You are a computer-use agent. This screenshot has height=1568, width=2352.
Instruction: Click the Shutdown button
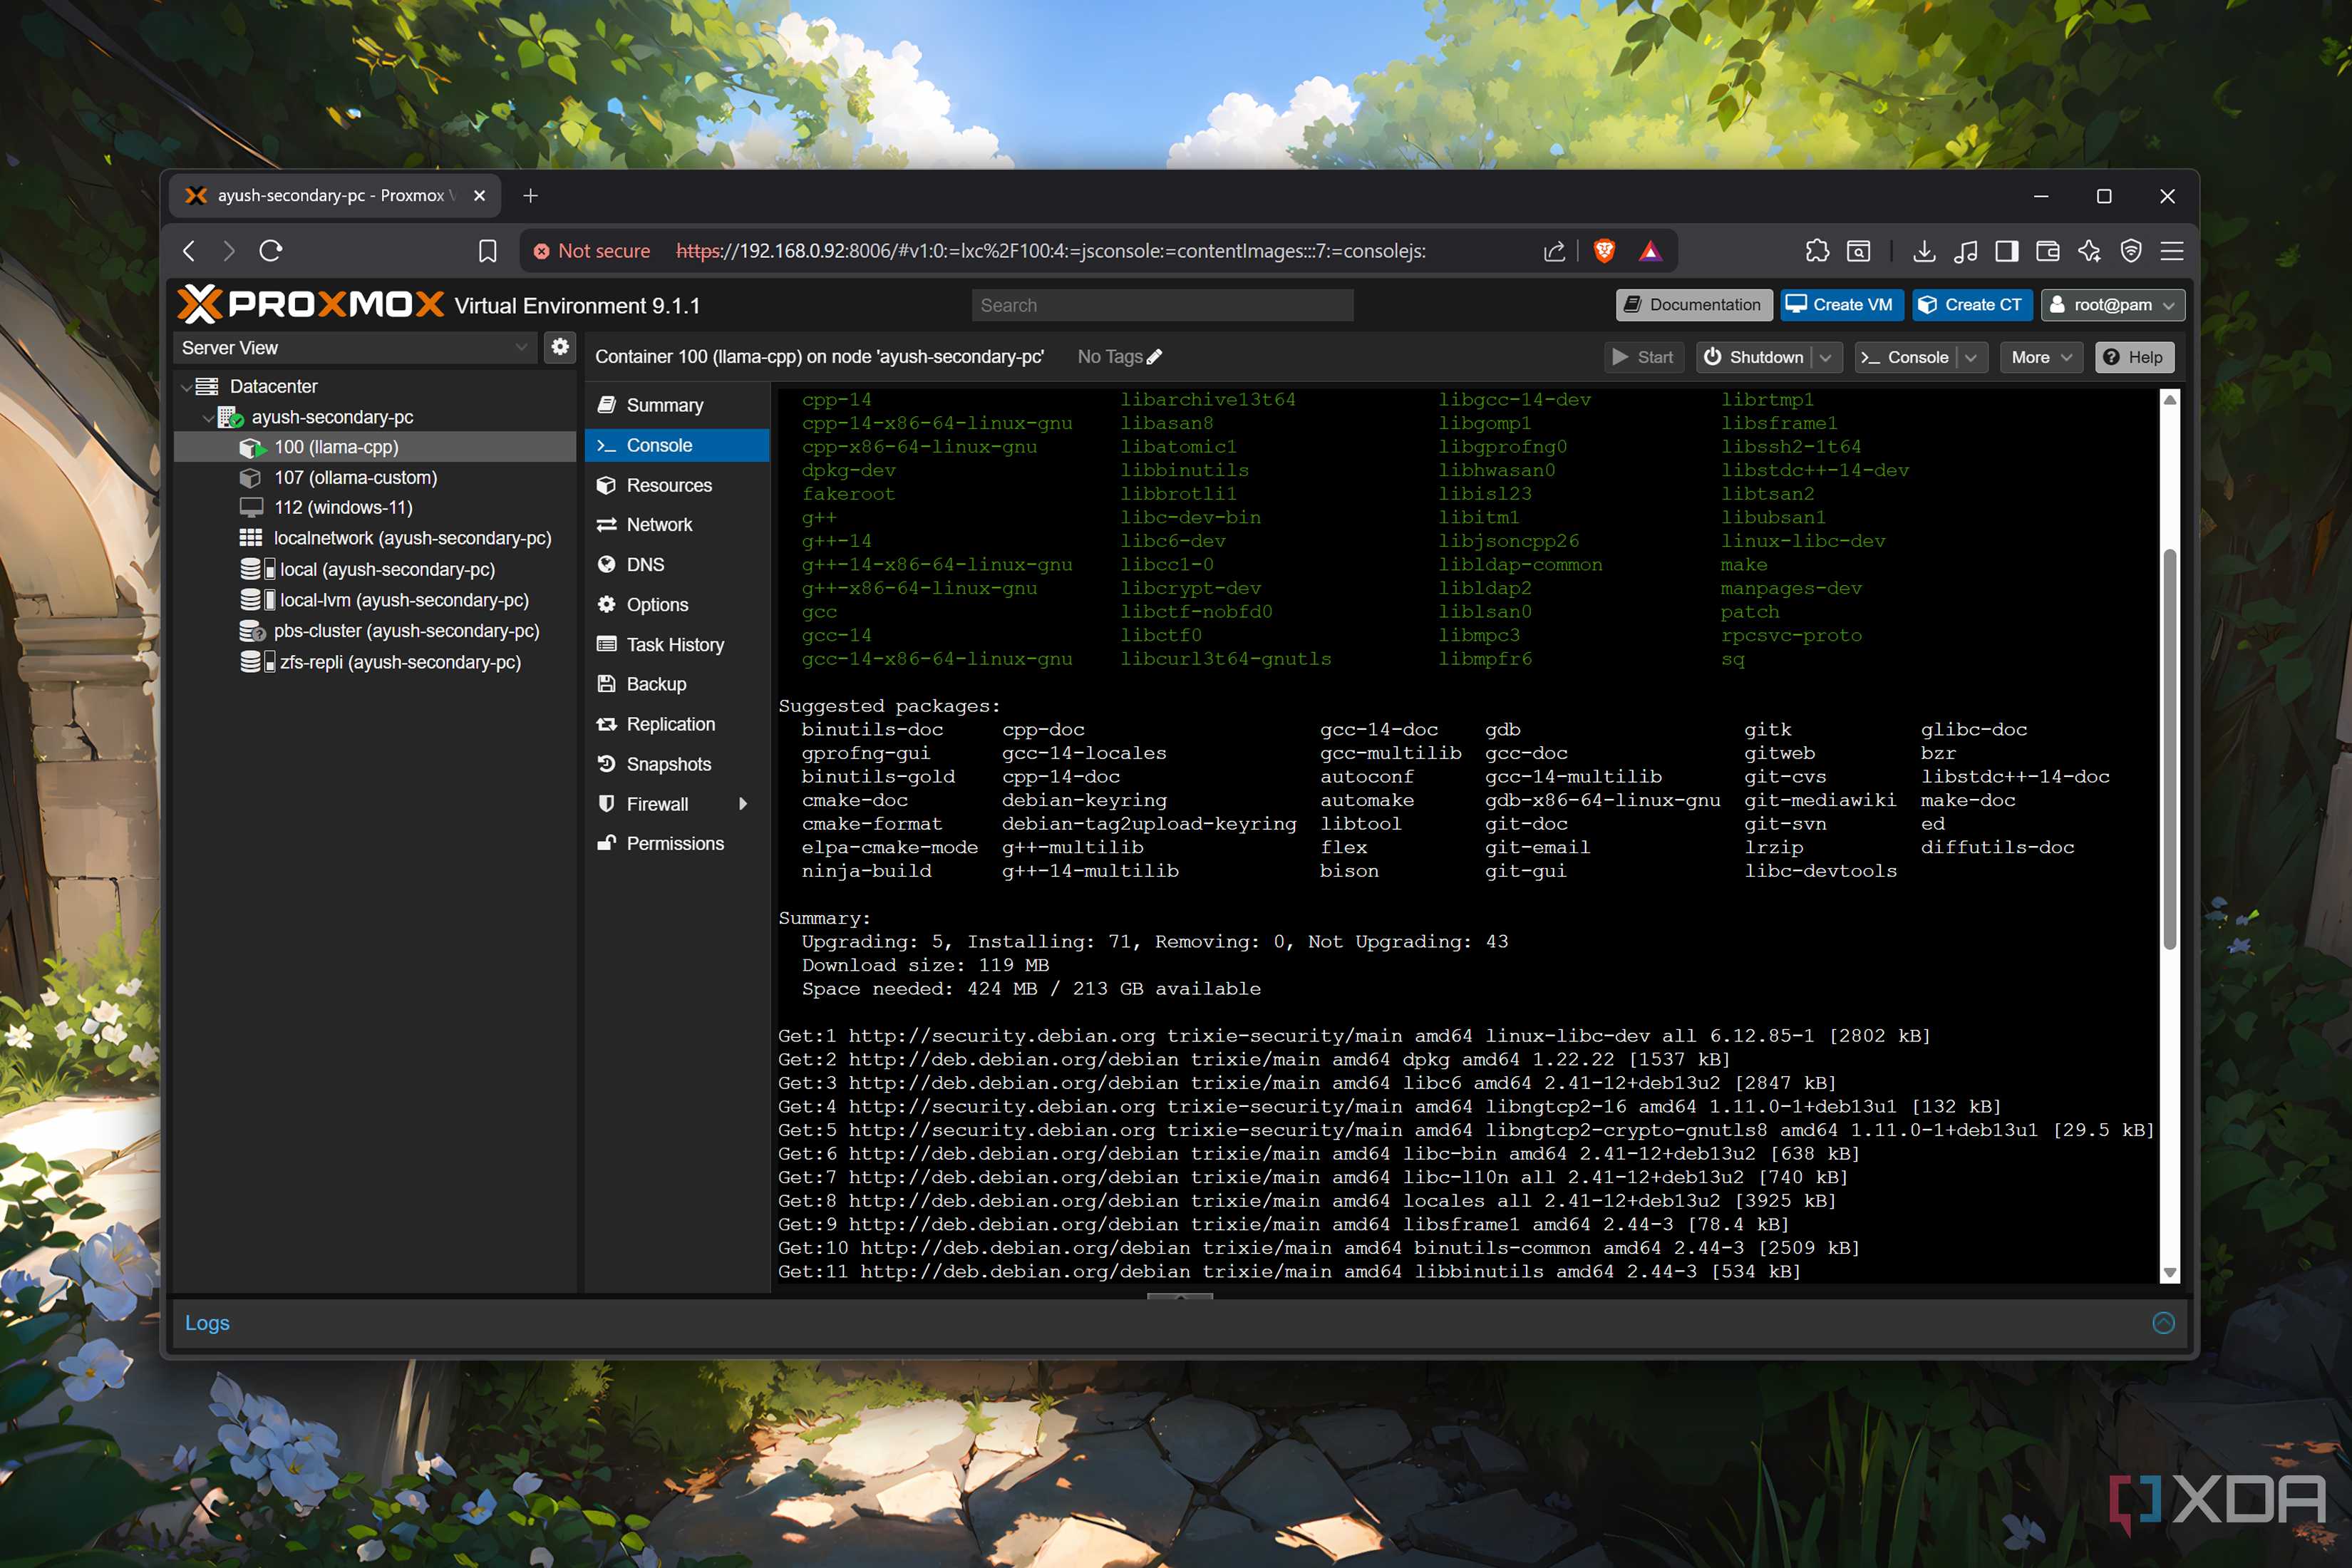[x=1754, y=357]
